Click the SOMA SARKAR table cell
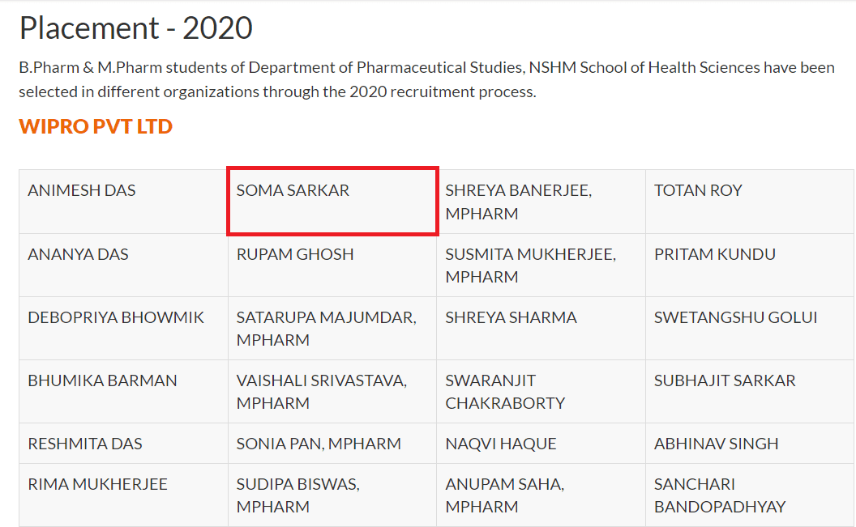Image resolution: width=856 pixels, height=527 pixels. click(x=332, y=202)
